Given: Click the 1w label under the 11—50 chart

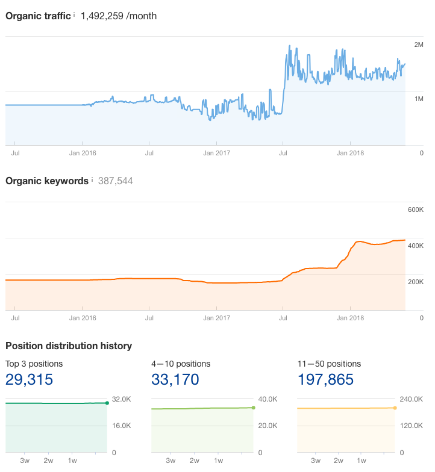Looking at the screenshot, I should (361, 461).
